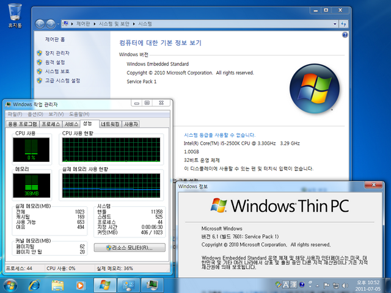
Task: Click the A input mode indicator in language bar
Action: point(286,284)
